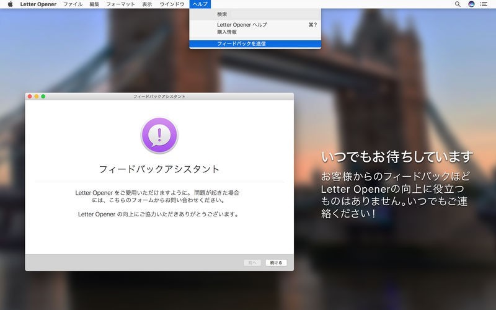Close the フィードバックアシスタント window
This screenshot has width=496, height=310.
30,97
